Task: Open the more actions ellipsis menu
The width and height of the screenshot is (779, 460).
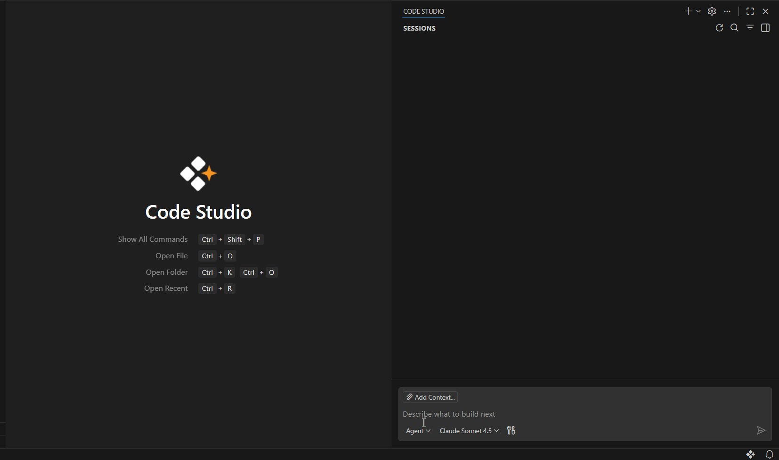Action: [728, 11]
